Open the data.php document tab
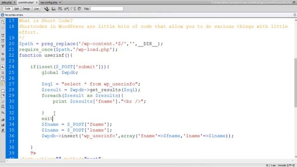 pyautogui.click(x=6, y=2)
